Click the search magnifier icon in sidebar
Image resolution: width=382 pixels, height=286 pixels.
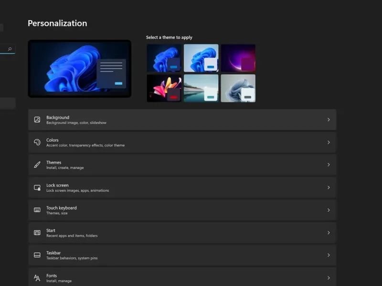tap(10, 49)
